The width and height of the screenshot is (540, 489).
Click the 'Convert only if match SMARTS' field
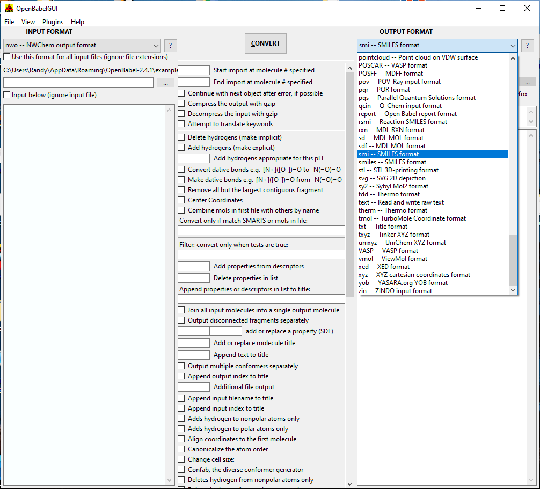261,230
